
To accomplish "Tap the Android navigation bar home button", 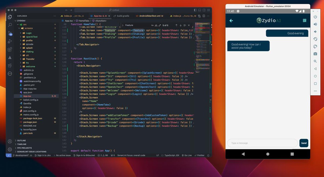I will coord(268,154).
